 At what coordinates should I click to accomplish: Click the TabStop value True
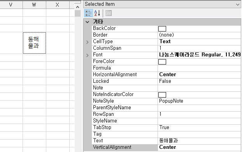pos(164,128)
